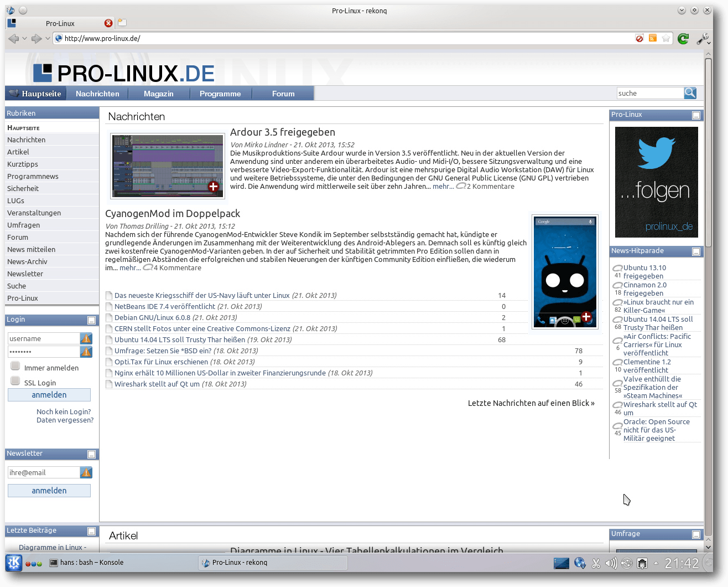
Task: Click the 21:42 panel clock
Action: click(682, 563)
